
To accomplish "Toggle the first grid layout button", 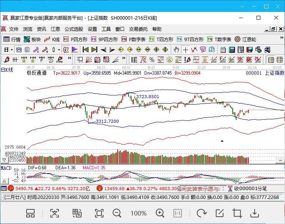I will tap(271, 60).
